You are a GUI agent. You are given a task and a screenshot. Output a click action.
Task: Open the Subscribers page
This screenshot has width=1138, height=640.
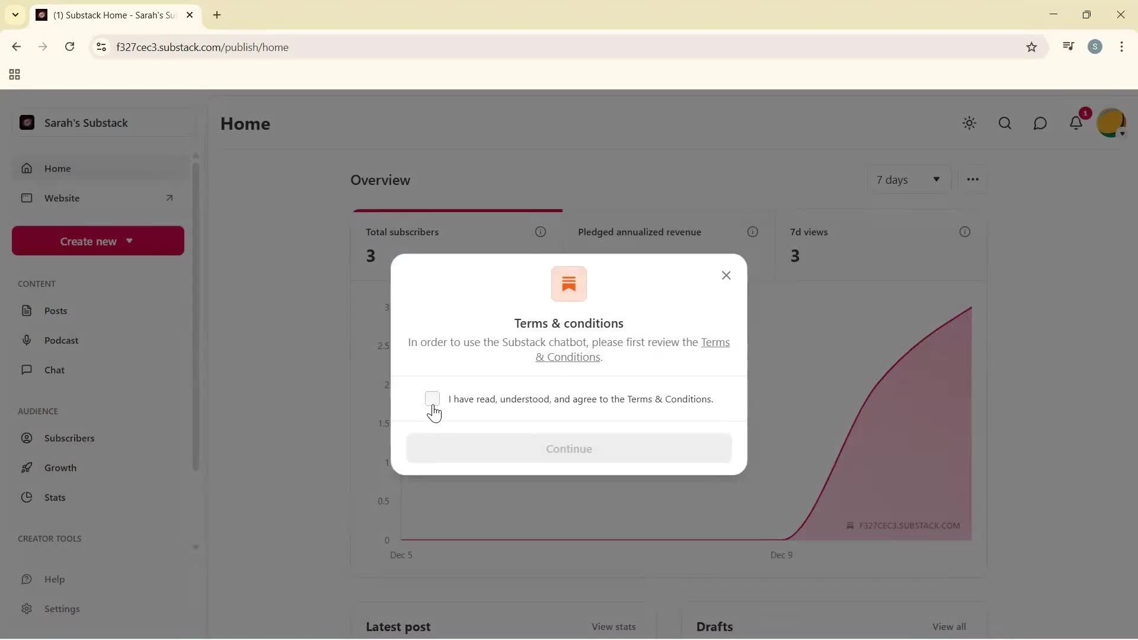[71, 438]
